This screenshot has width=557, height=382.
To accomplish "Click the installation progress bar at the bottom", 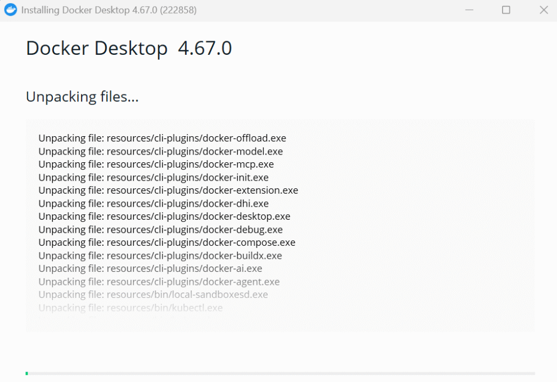I will pos(278,373).
